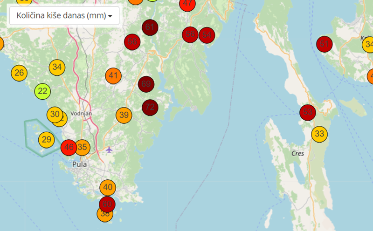This screenshot has height=231, width=373.
Task: Click the orange 41 mm rain marker
Action: 113,76
